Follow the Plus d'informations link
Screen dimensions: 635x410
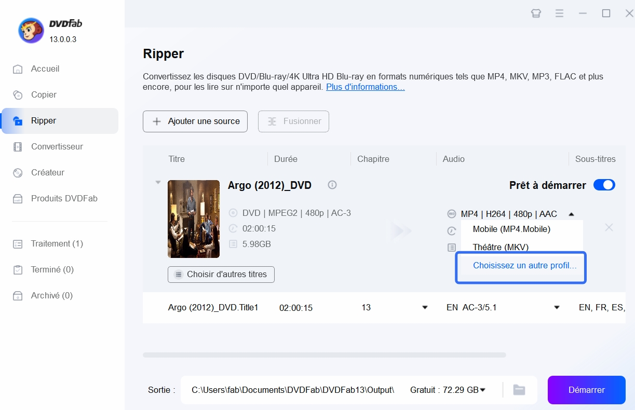coord(366,87)
